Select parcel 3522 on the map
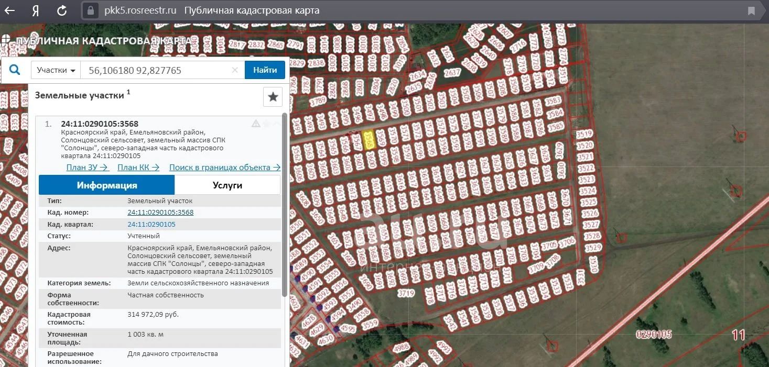Image resolution: width=769 pixels, height=367 pixels. coord(587,168)
